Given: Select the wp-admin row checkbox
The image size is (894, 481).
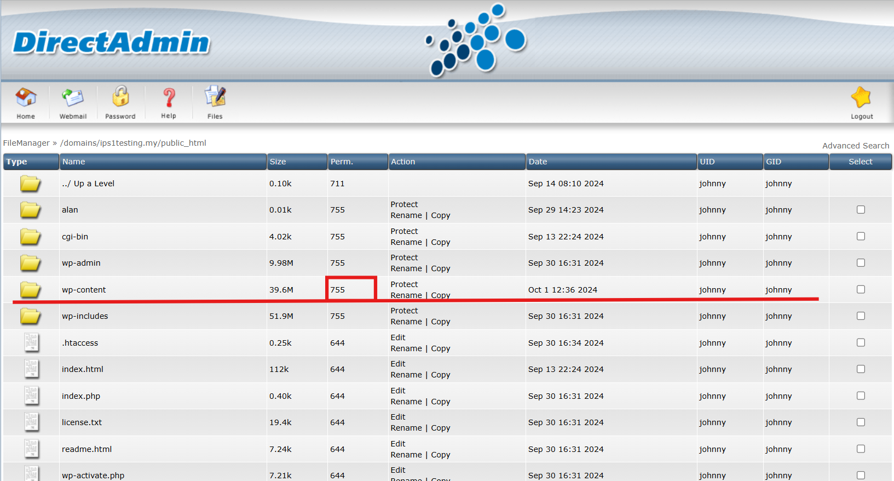Looking at the screenshot, I should click(x=861, y=263).
